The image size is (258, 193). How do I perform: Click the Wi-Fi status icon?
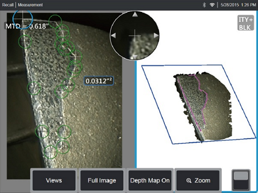[212, 5]
